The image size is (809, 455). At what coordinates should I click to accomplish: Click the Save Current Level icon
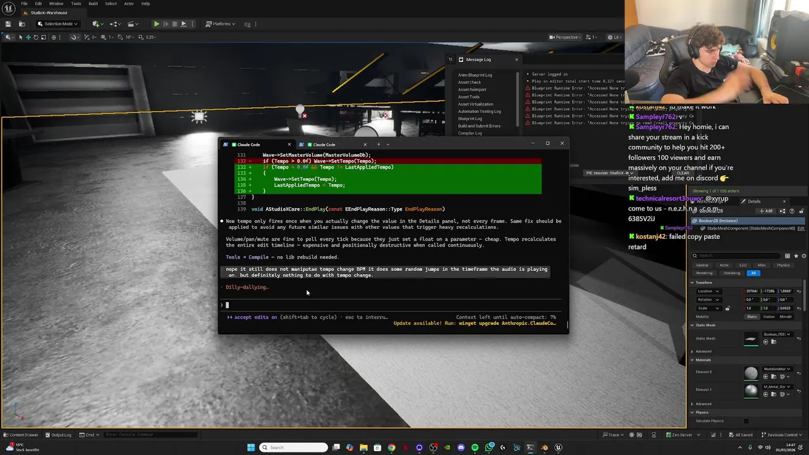8,24
